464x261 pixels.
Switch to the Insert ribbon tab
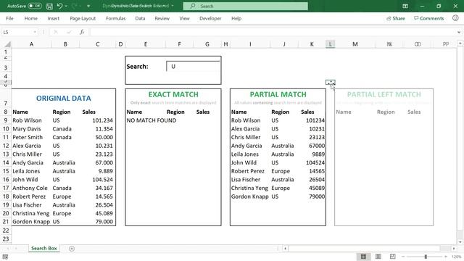tap(53, 18)
